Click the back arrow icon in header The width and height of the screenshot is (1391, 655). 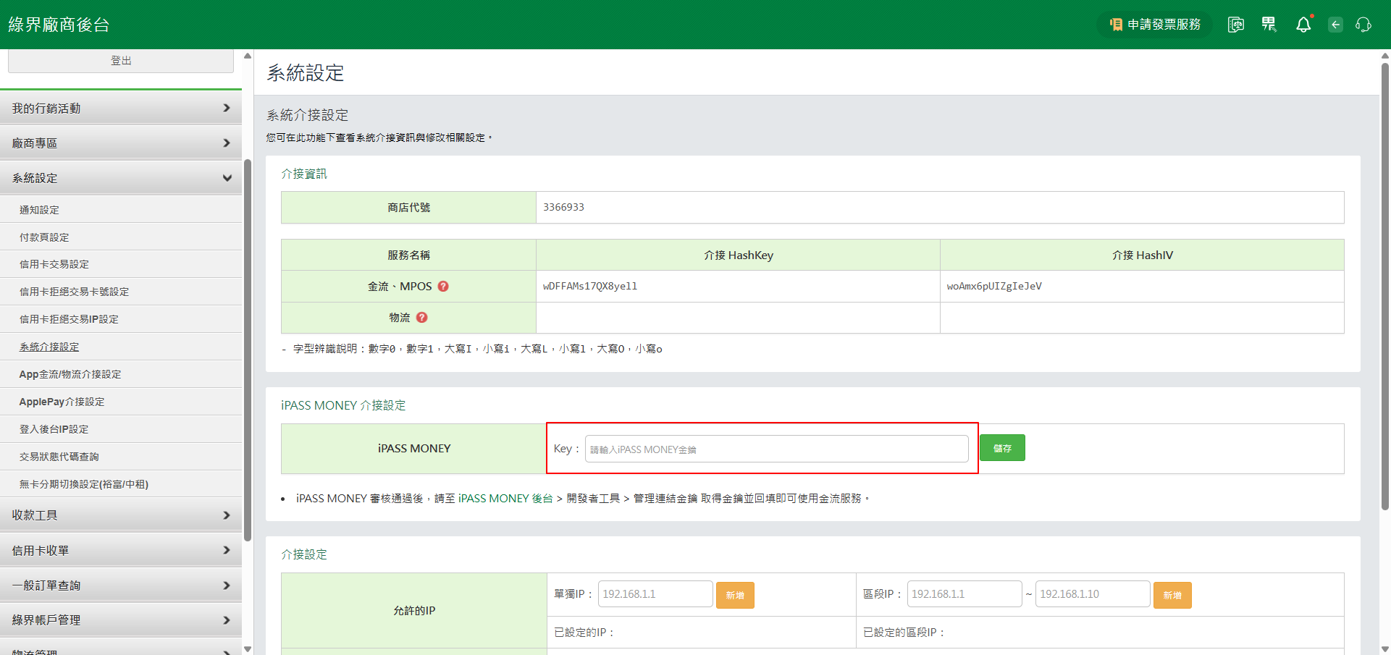[1335, 25]
